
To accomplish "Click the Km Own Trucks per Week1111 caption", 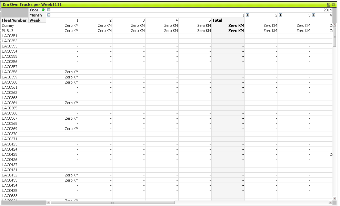I will coord(32,4).
